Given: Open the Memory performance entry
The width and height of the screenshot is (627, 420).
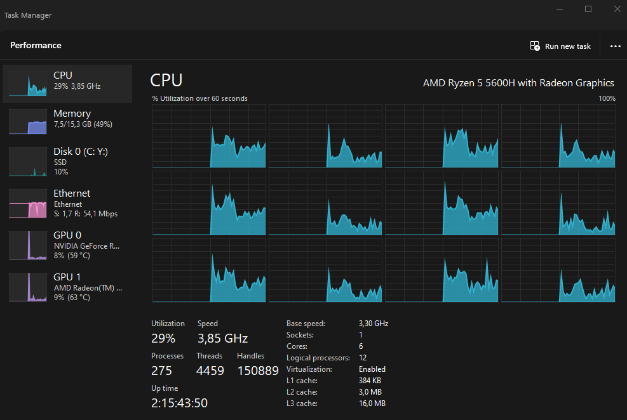Looking at the screenshot, I should coord(72,118).
